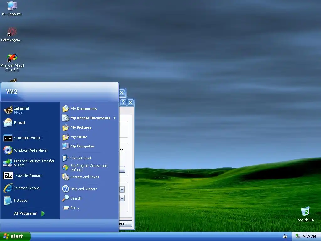The height and width of the screenshot is (241, 321).
Task: Open My Computer icon in Start menu
Action: (x=66, y=146)
